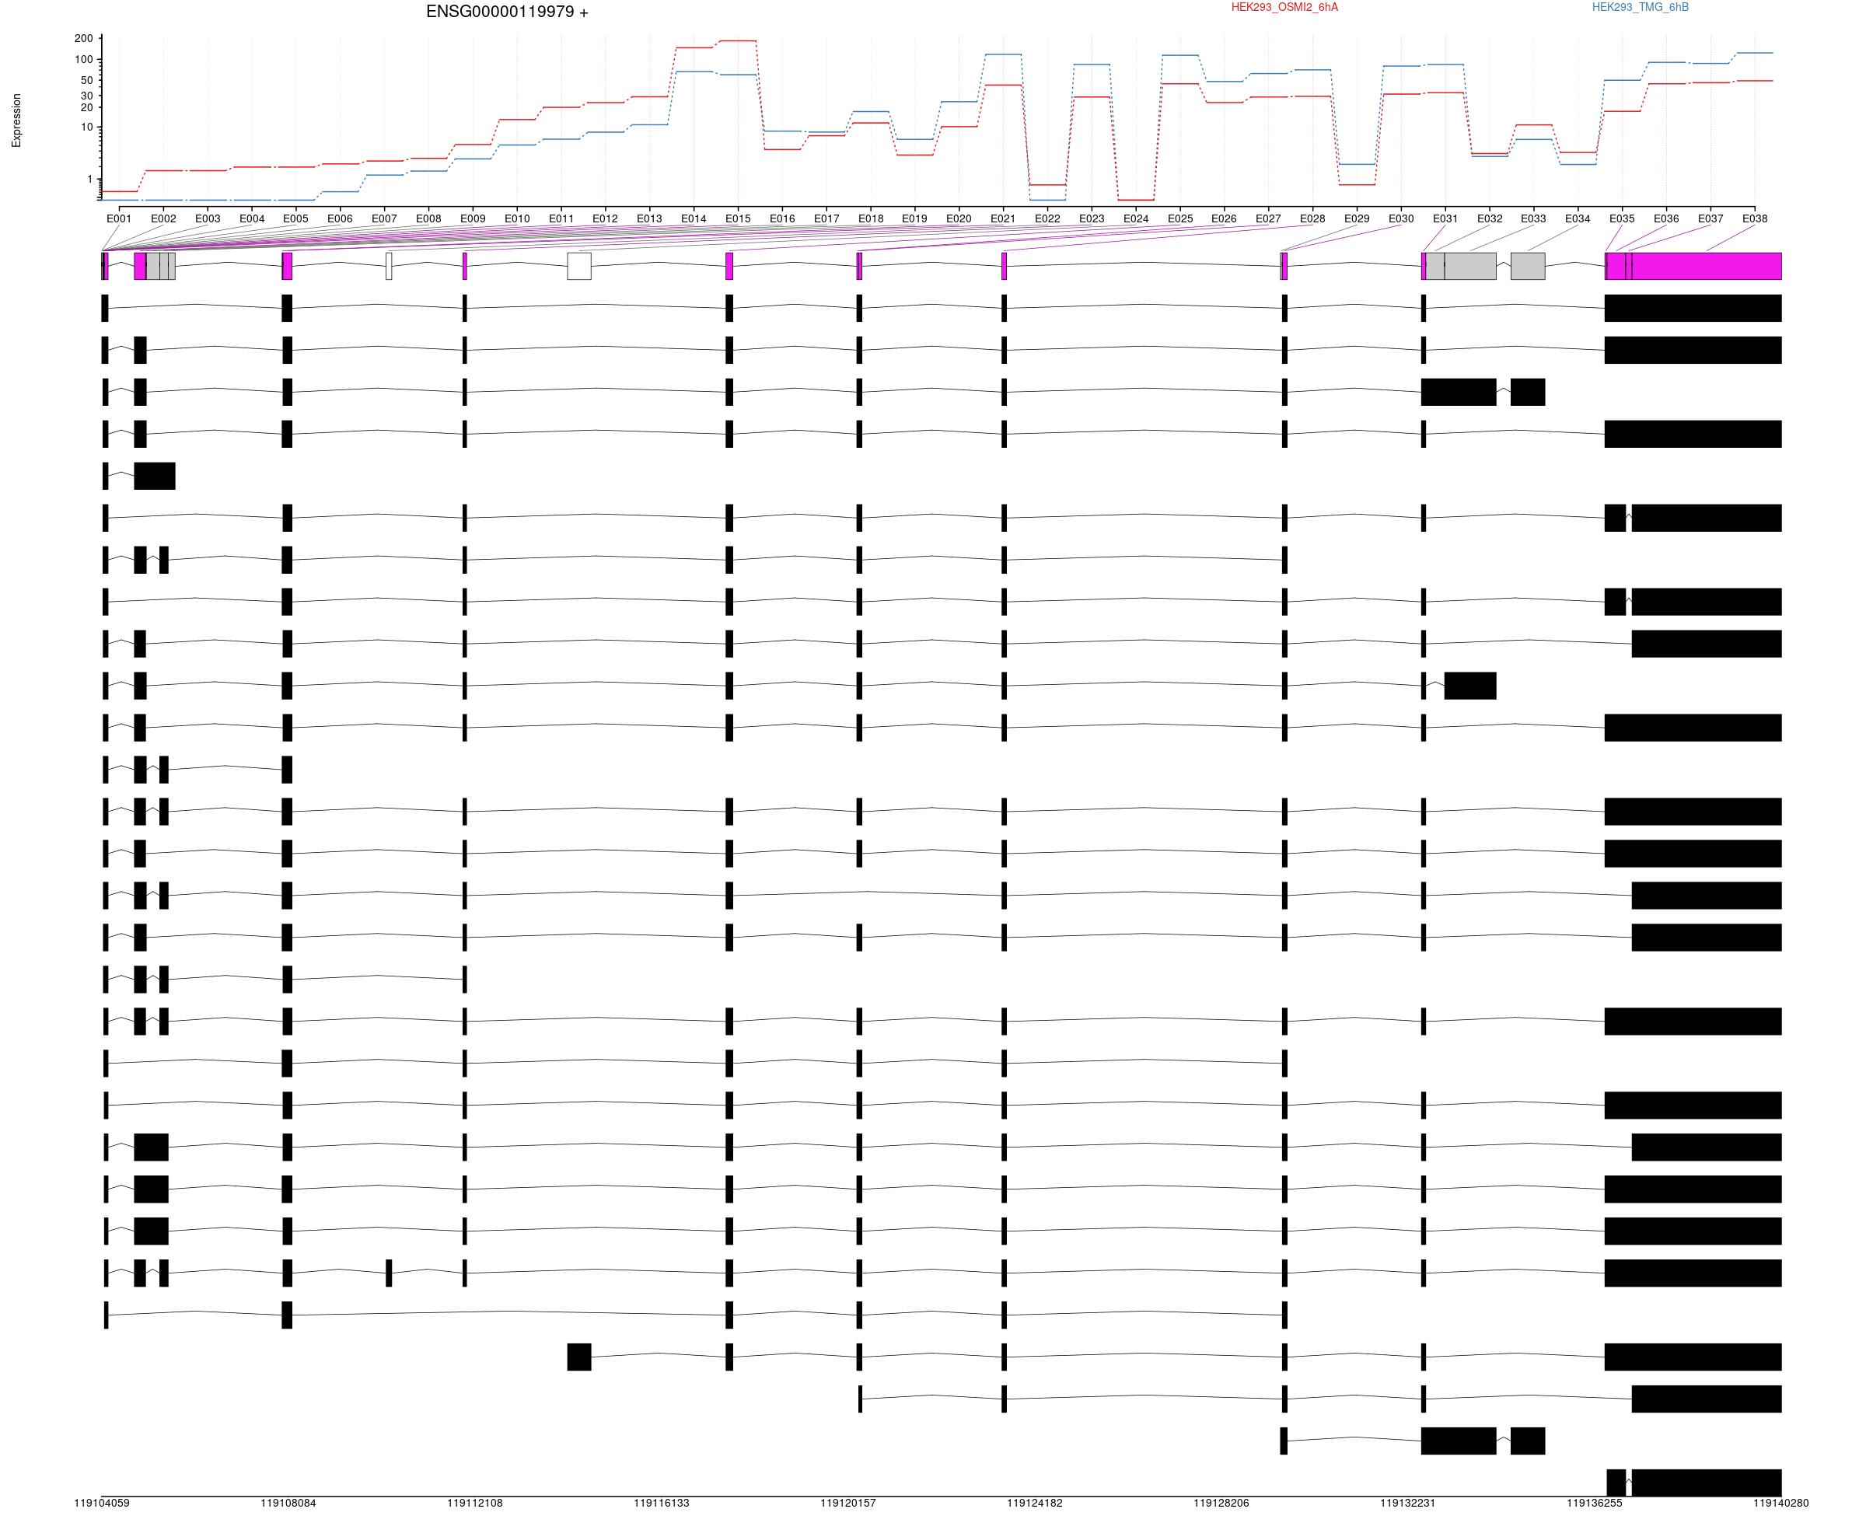Click exon label E025
1866x1516 pixels.
pyautogui.click(x=1180, y=219)
